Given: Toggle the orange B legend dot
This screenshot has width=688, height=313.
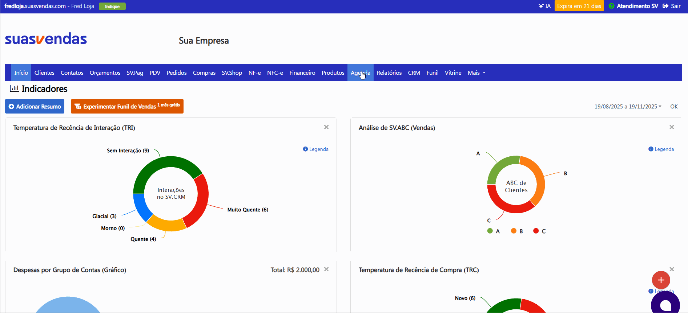Looking at the screenshot, I should 514,231.
